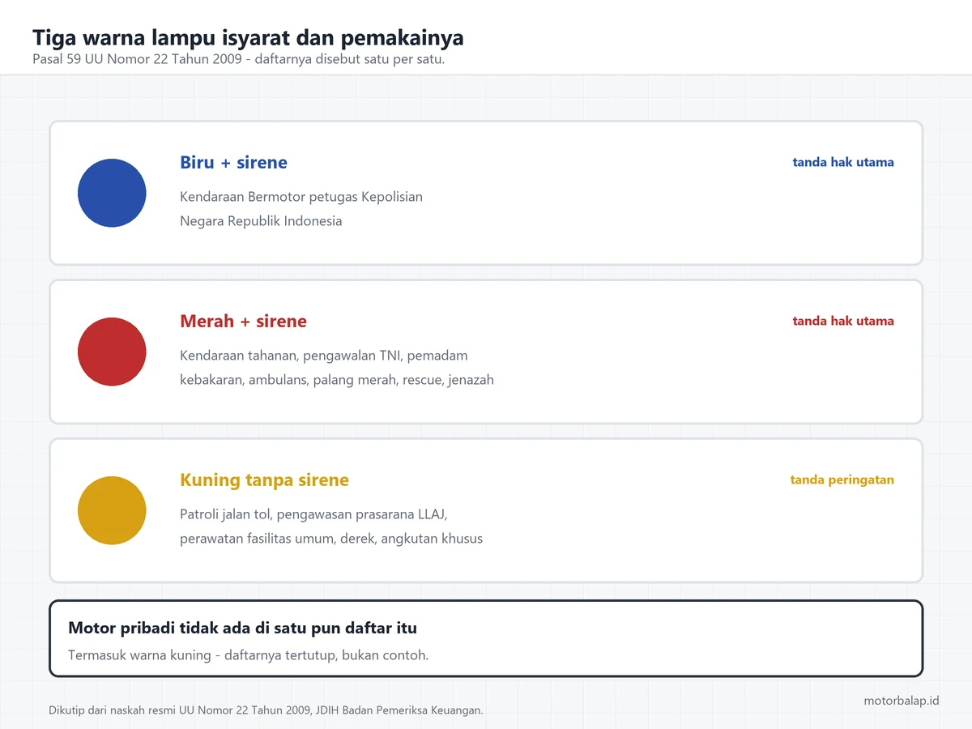Click the 'tanda peringatan' label
The width and height of the screenshot is (972, 729).
(x=842, y=480)
